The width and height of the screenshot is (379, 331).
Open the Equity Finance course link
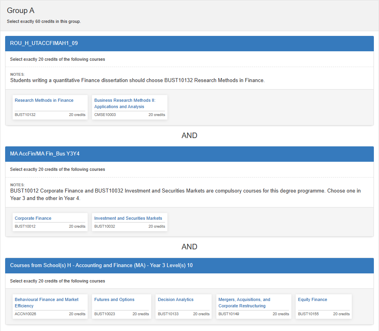[312, 299]
